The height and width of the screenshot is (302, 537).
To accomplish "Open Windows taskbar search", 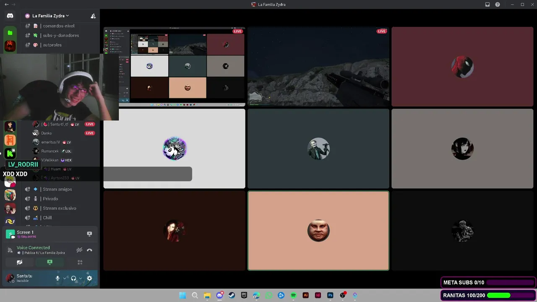I will point(195,295).
